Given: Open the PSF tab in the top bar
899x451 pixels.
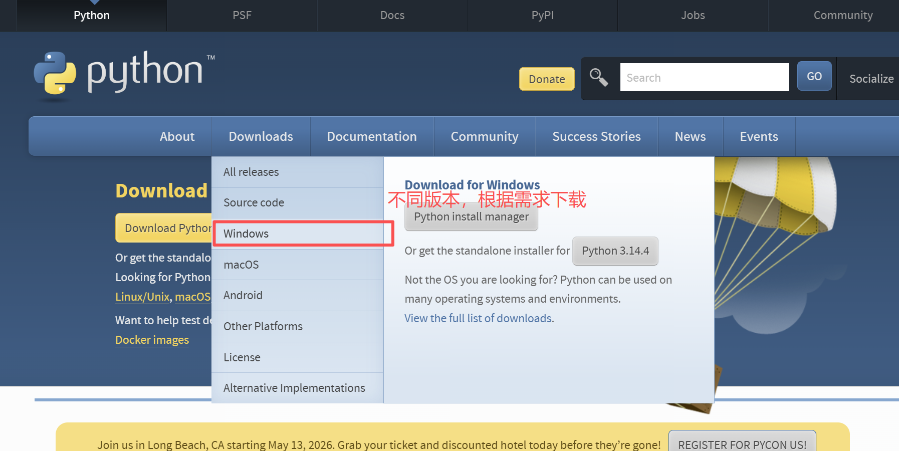Looking at the screenshot, I should (x=242, y=16).
